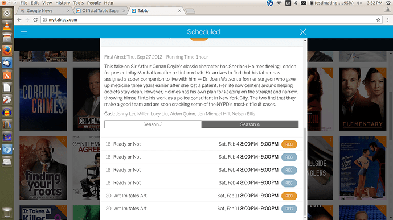Viewport: 393px width, 220px height.
Task: Open the muted volume indicator
Action: coord(359,3)
